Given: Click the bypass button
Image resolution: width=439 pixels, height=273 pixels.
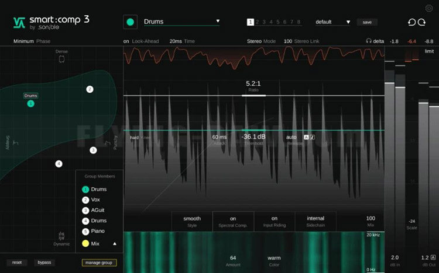Looking at the screenshot, I should (44, 262).
